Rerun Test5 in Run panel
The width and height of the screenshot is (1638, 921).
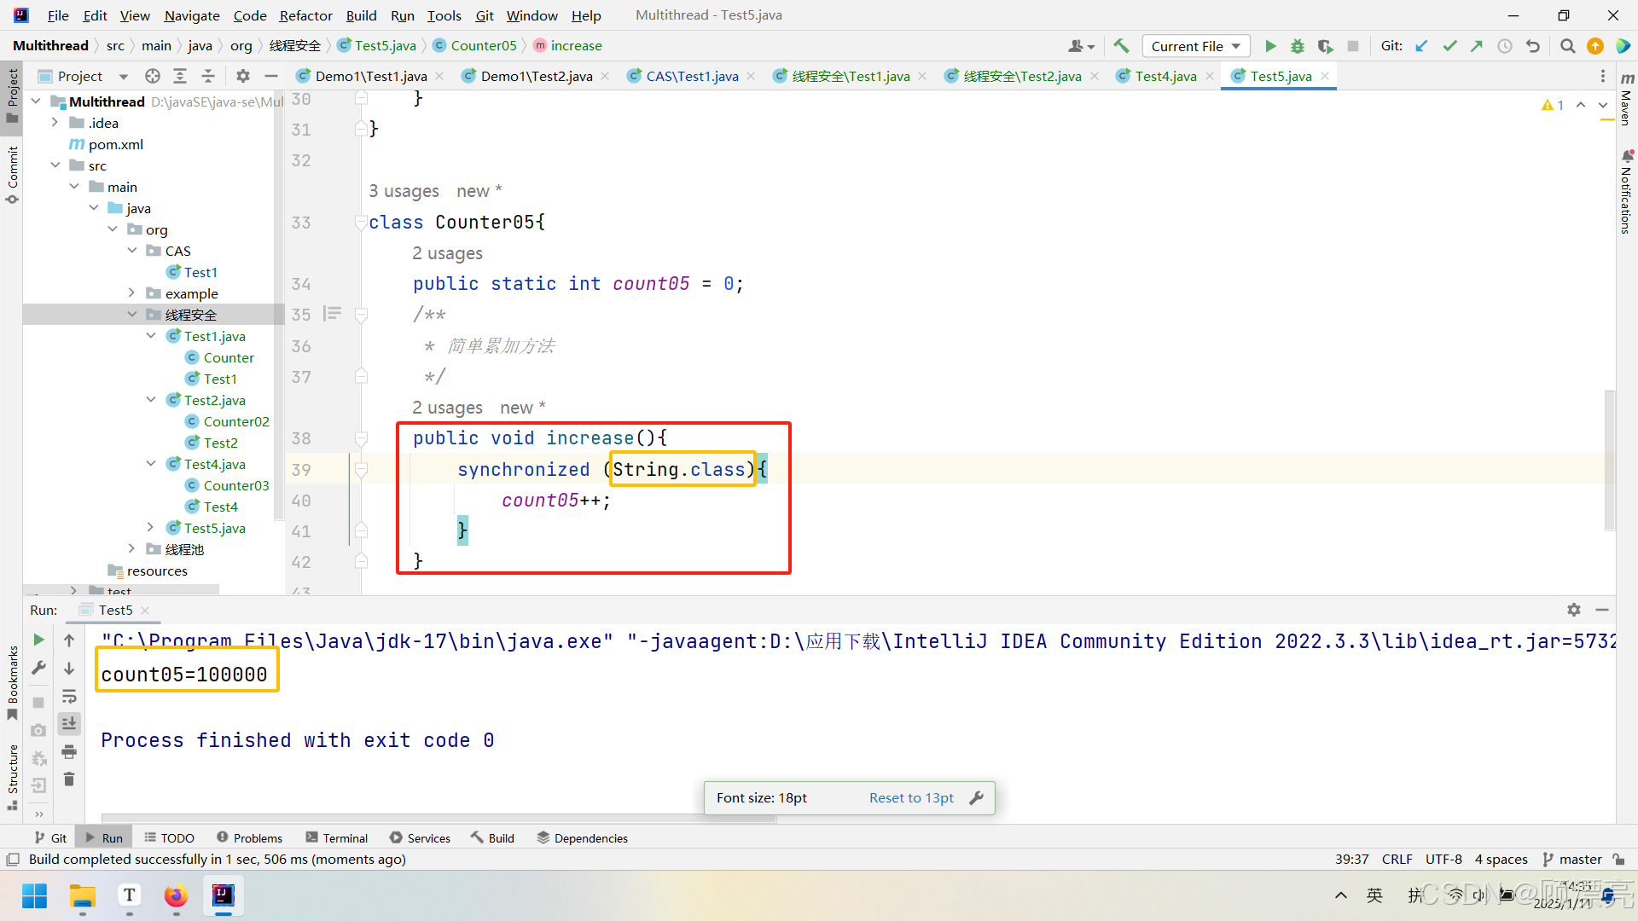(38, 640)
